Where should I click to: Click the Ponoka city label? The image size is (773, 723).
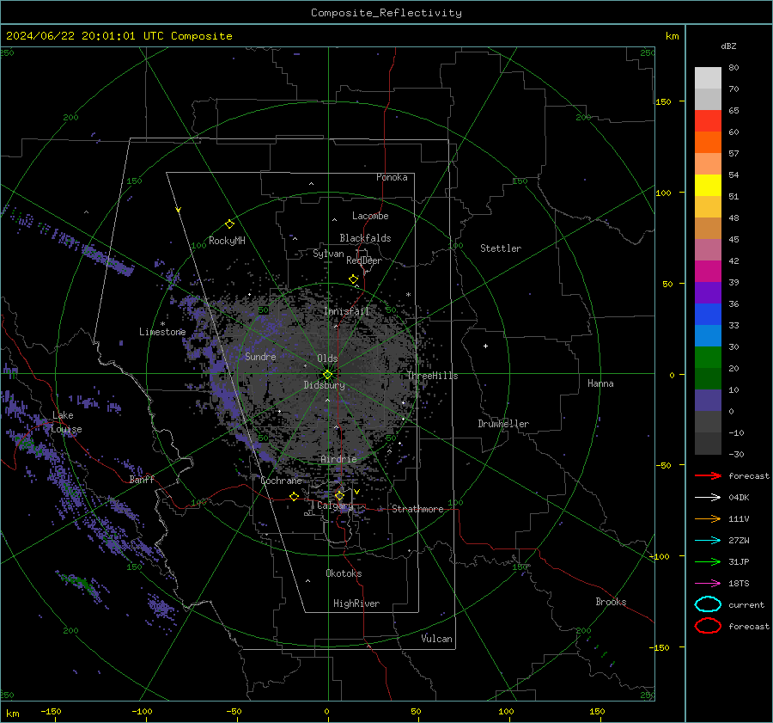[392, 177]
